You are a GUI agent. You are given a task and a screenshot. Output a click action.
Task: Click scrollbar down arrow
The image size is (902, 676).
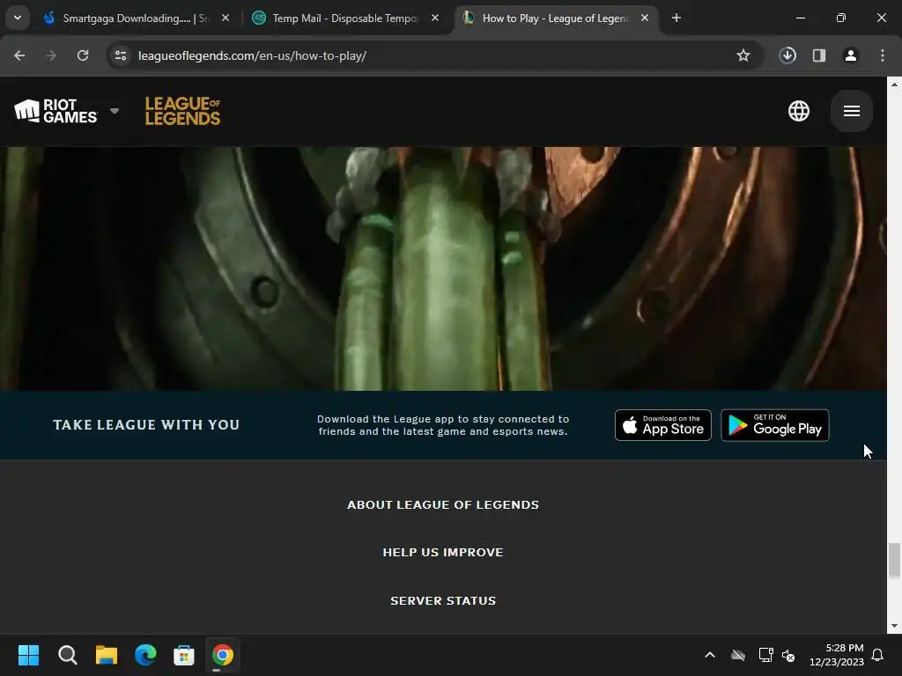(894, 626)
